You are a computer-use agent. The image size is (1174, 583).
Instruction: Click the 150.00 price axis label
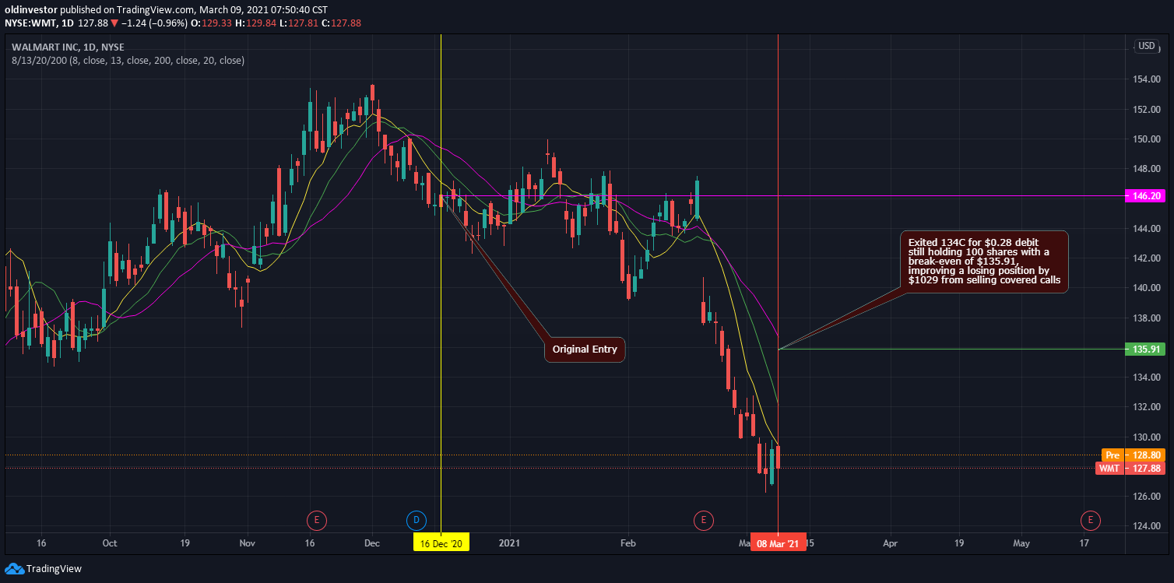(1146, 139)
